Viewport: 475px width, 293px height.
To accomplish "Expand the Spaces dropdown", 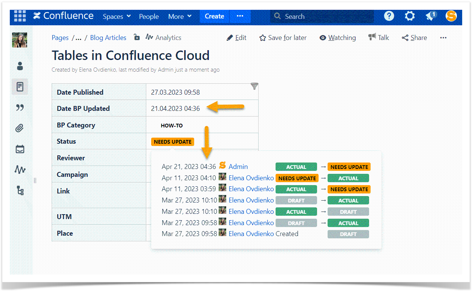I will click(117, 16).
